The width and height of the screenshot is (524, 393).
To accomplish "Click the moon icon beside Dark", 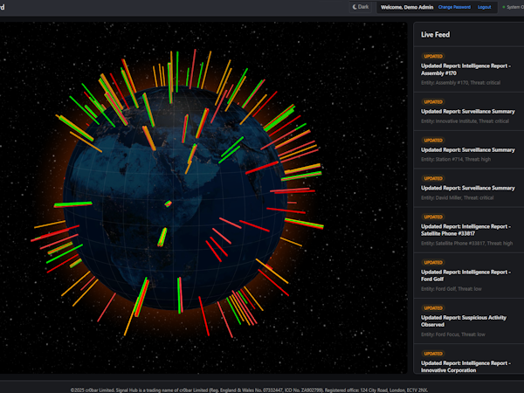I will [x=355, y=7].
